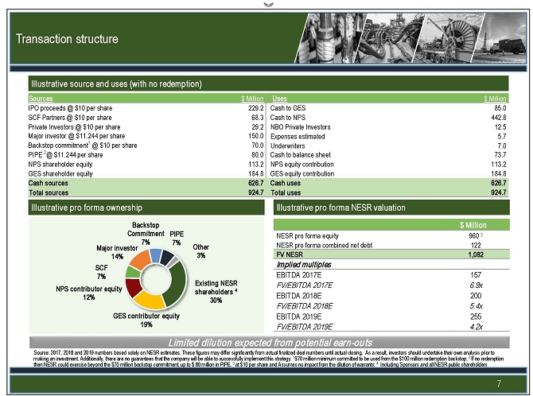Viewport: 533px width, 396px height.
Task: Select the 'PIPE @ $11.244 per share' row
Action: point(146,155)
